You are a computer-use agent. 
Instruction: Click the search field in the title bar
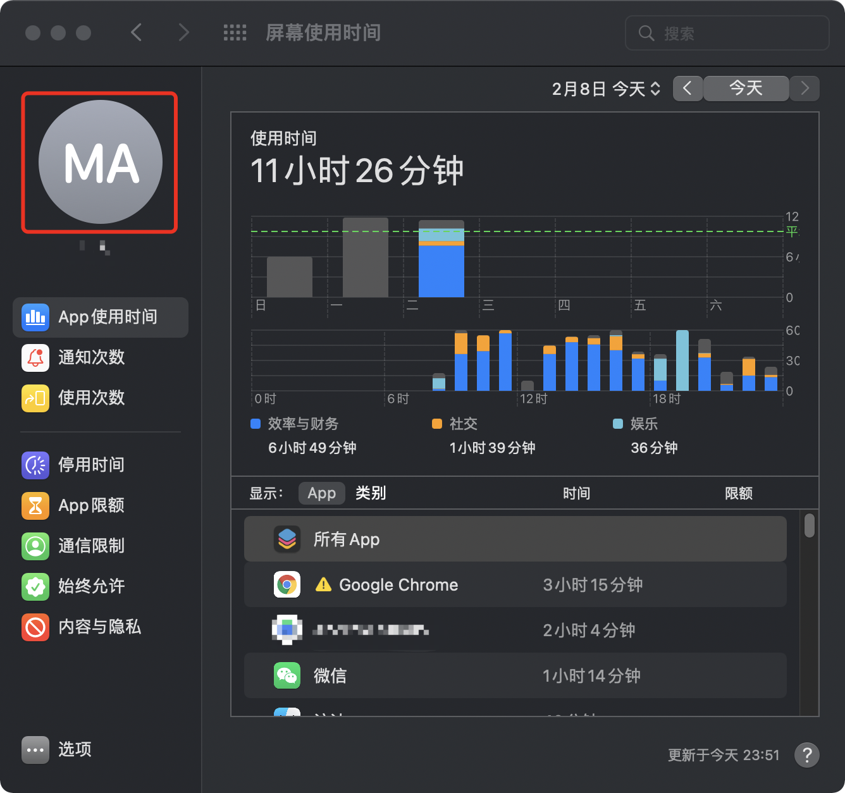(727, 33)
